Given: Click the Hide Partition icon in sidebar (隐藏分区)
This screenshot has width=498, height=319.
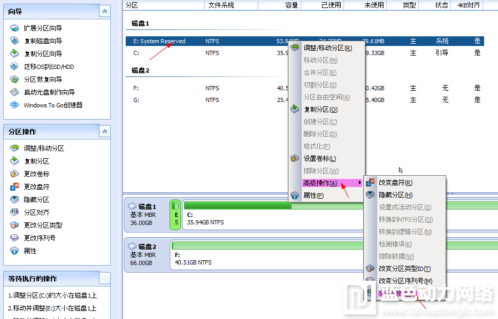Looking at the screenshot, I should [x=14, y=199].
